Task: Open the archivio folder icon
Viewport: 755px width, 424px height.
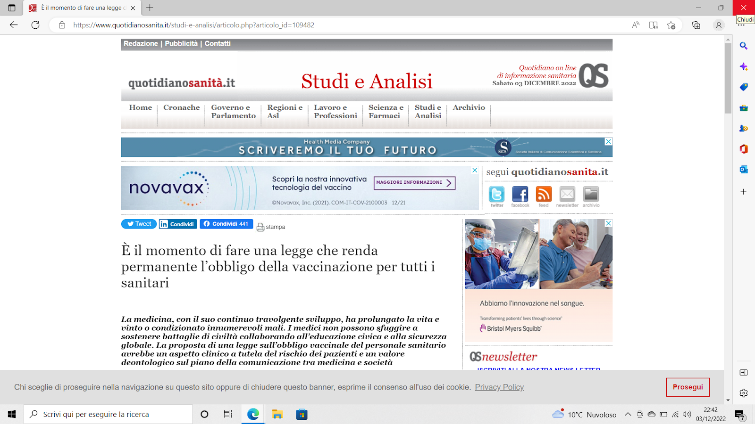Action: [x=591, y=194]
